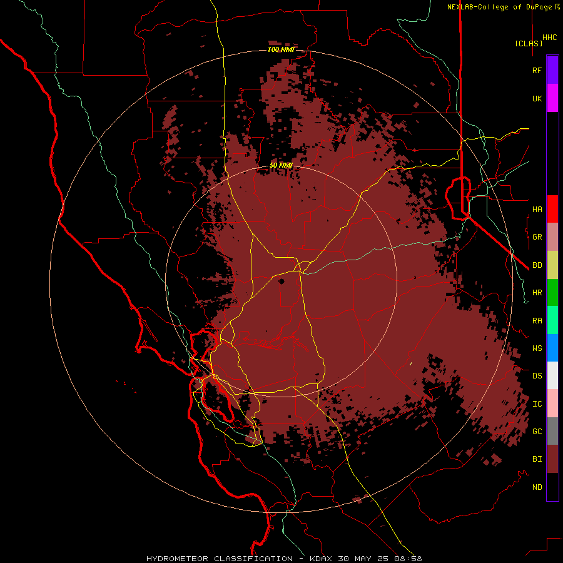Click the BD legend label
Screen dimensions: 563x563
click(537, 265)
